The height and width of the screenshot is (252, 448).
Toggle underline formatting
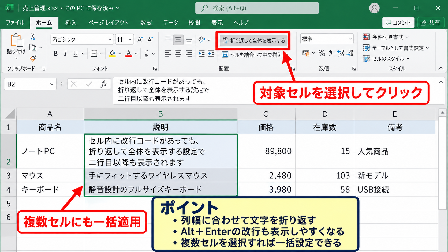coord(76,54)
